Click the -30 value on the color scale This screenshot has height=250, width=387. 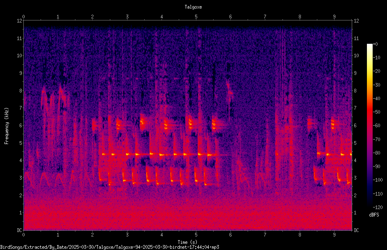pos(376,85)
